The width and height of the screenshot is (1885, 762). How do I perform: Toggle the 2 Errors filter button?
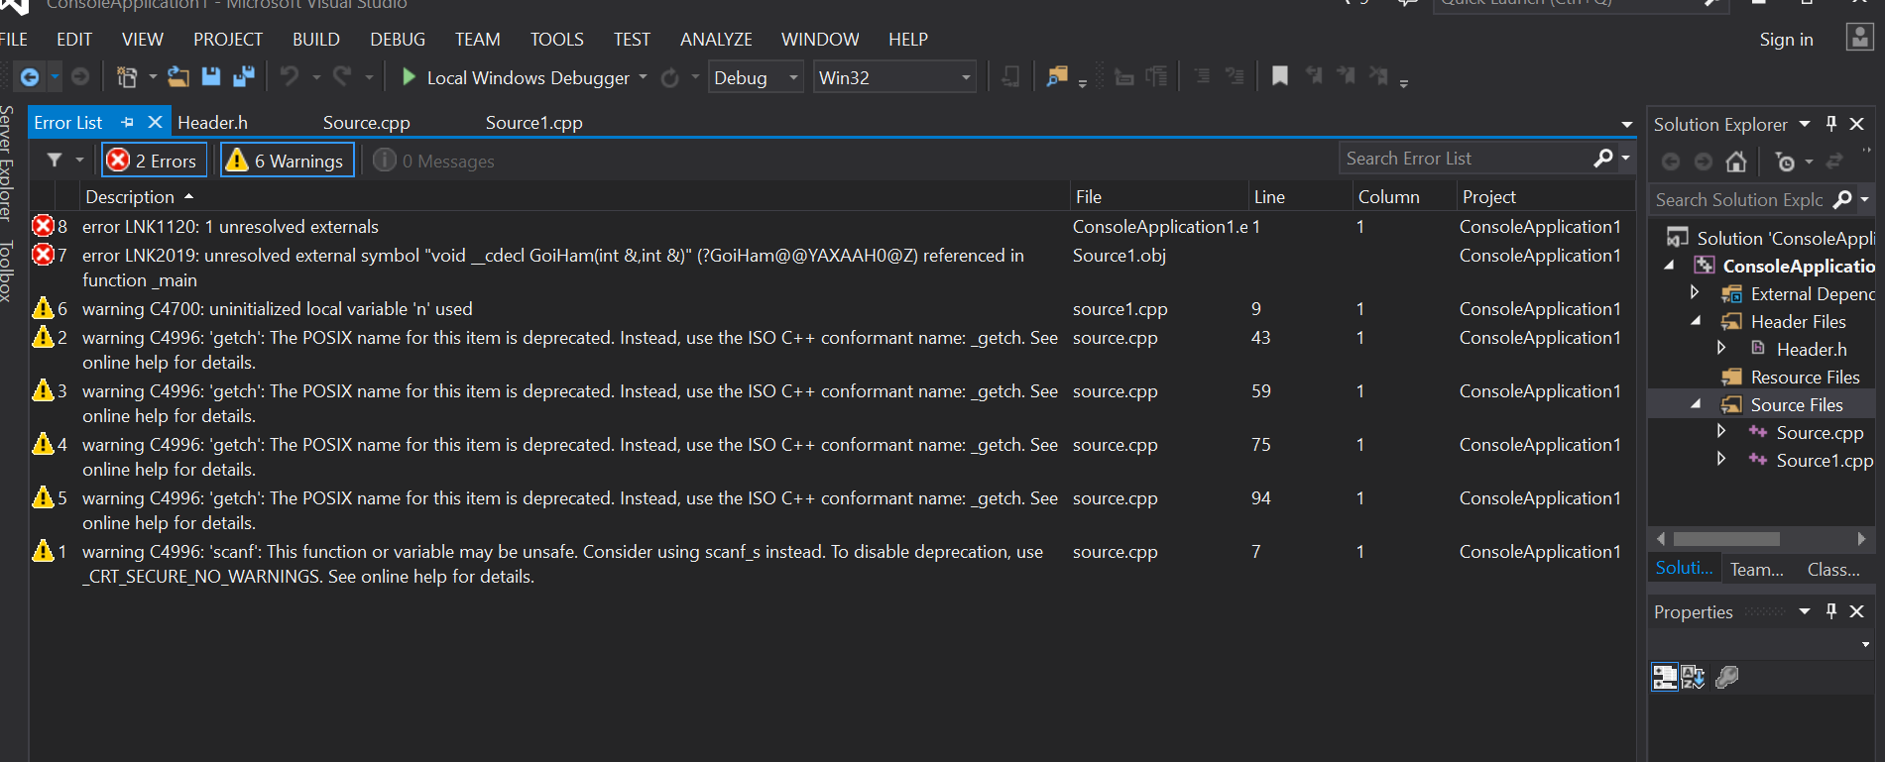click(155, 161)
